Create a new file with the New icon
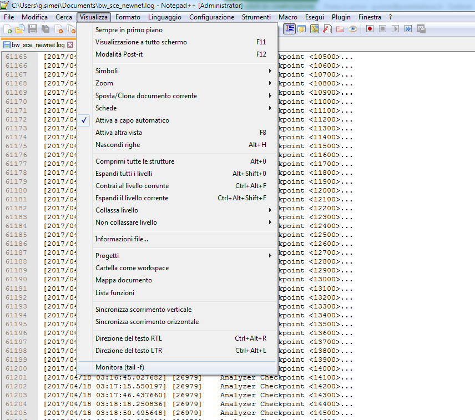 pyautogui.click(x=7, y=28)
